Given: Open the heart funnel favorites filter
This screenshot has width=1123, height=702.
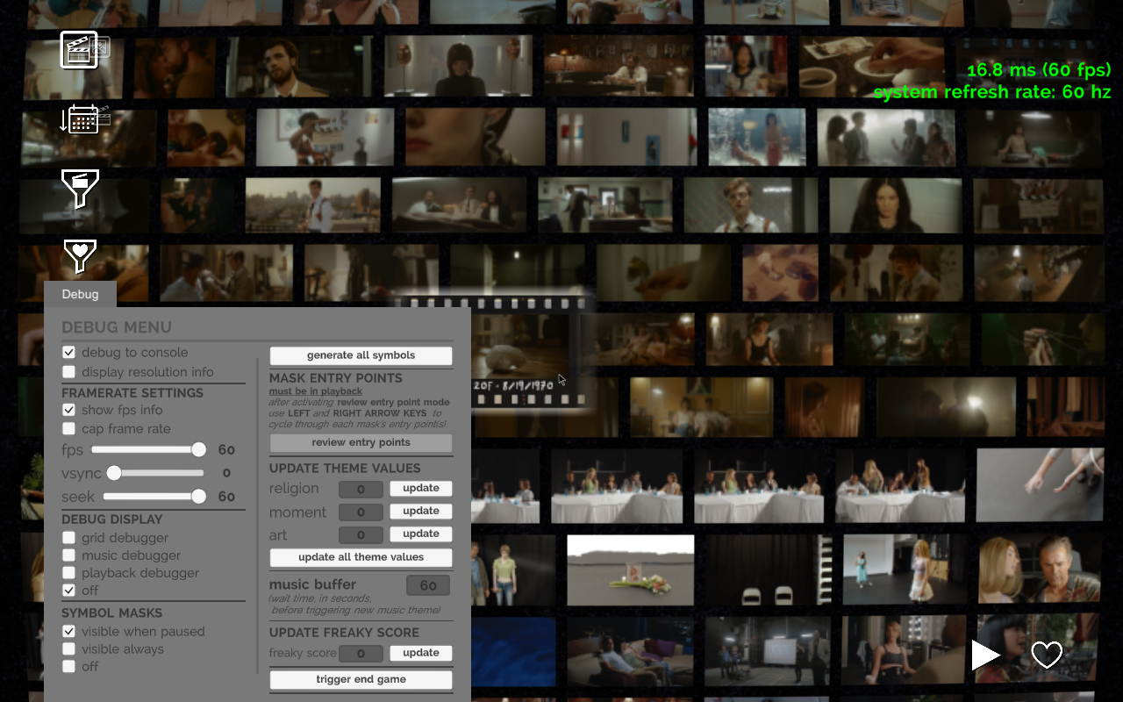Looking at the screenshot, I should pyautogui.click(x=80, y=255).
